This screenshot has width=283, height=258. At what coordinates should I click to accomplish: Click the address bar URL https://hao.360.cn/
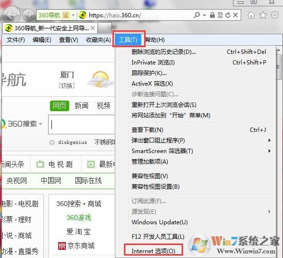[115, 15]
